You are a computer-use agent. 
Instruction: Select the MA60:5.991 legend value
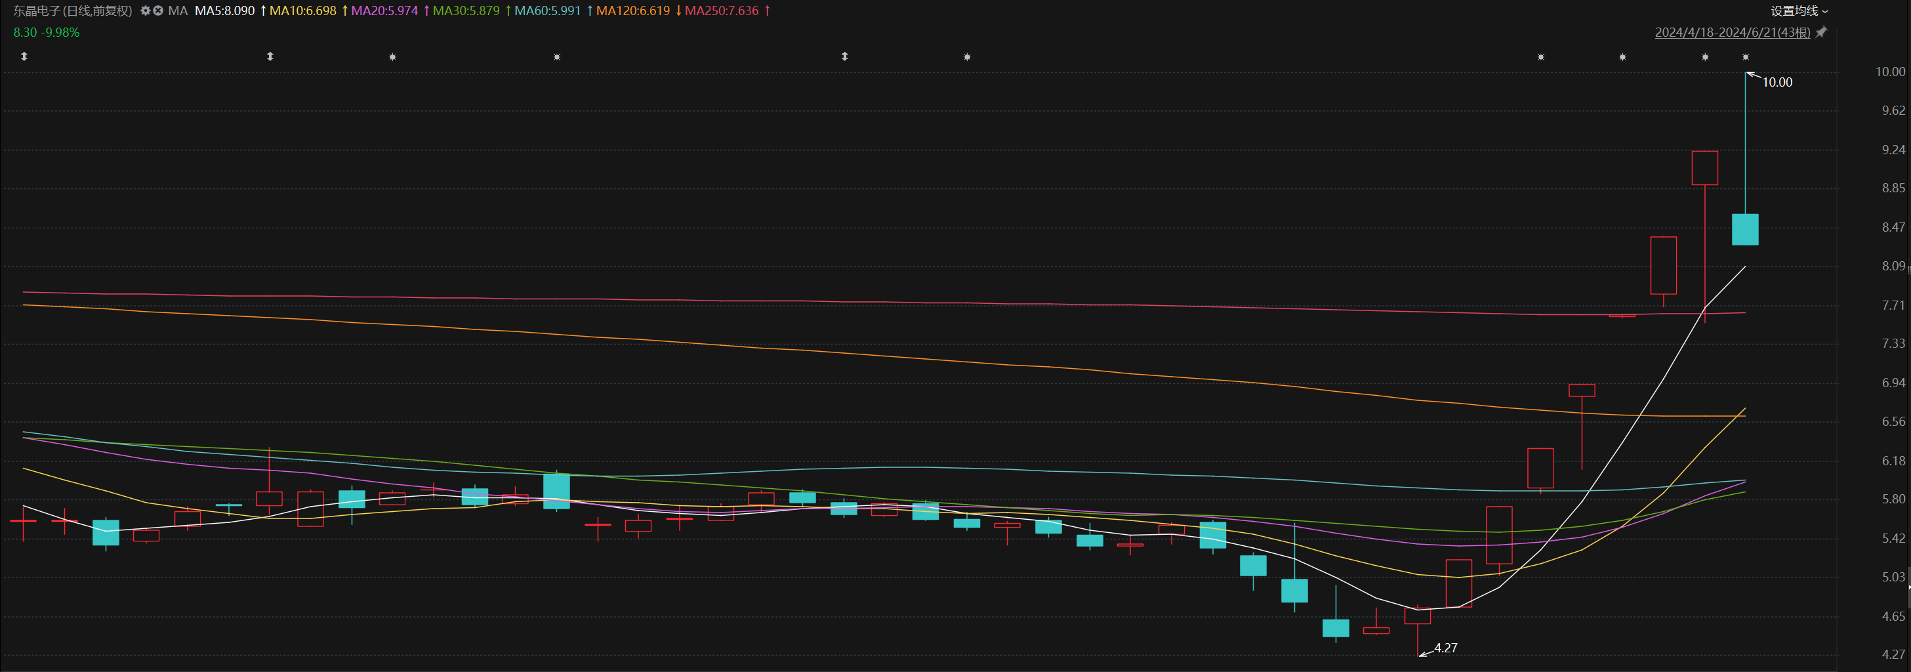coord(548,11)
